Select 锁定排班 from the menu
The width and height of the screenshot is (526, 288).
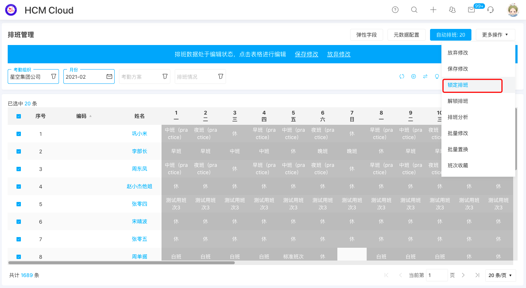pyautogui.click(x=478, y=85)
